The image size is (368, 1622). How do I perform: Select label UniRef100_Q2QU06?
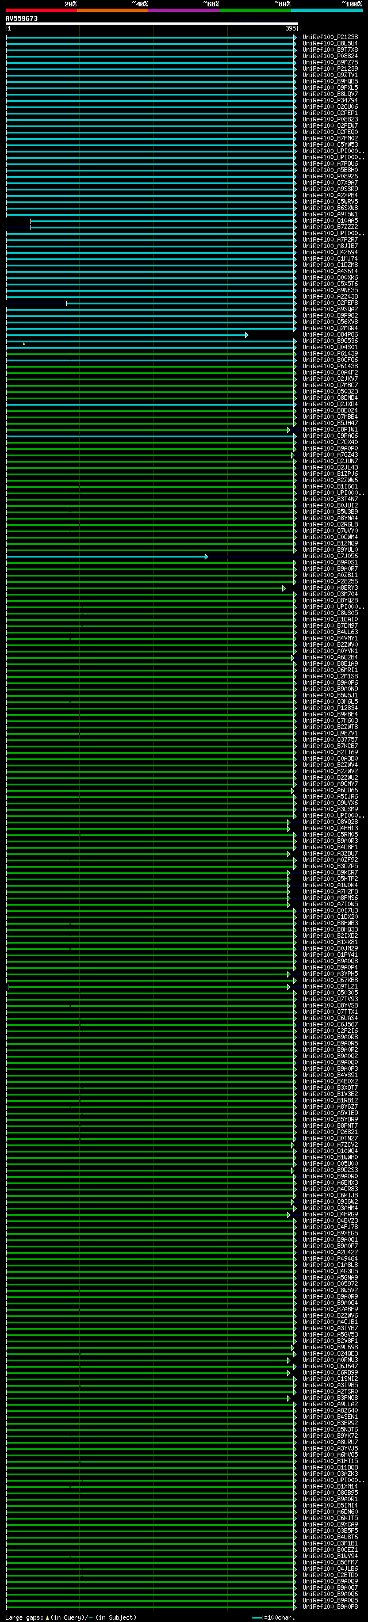click(x=330, y=106)
